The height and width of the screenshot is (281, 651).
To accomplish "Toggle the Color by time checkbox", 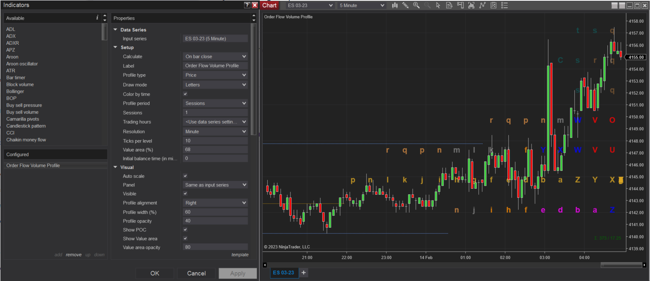I will point(185,94).
